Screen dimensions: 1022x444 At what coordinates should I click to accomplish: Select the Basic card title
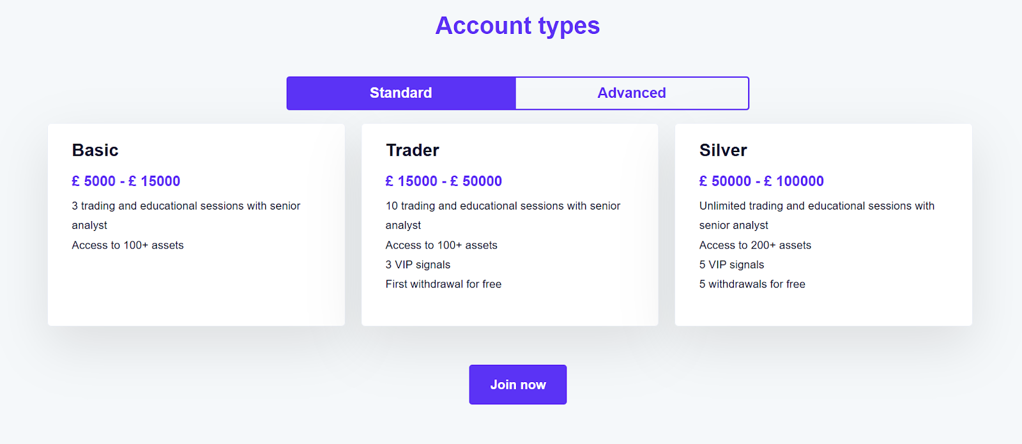tap(95, 150)
